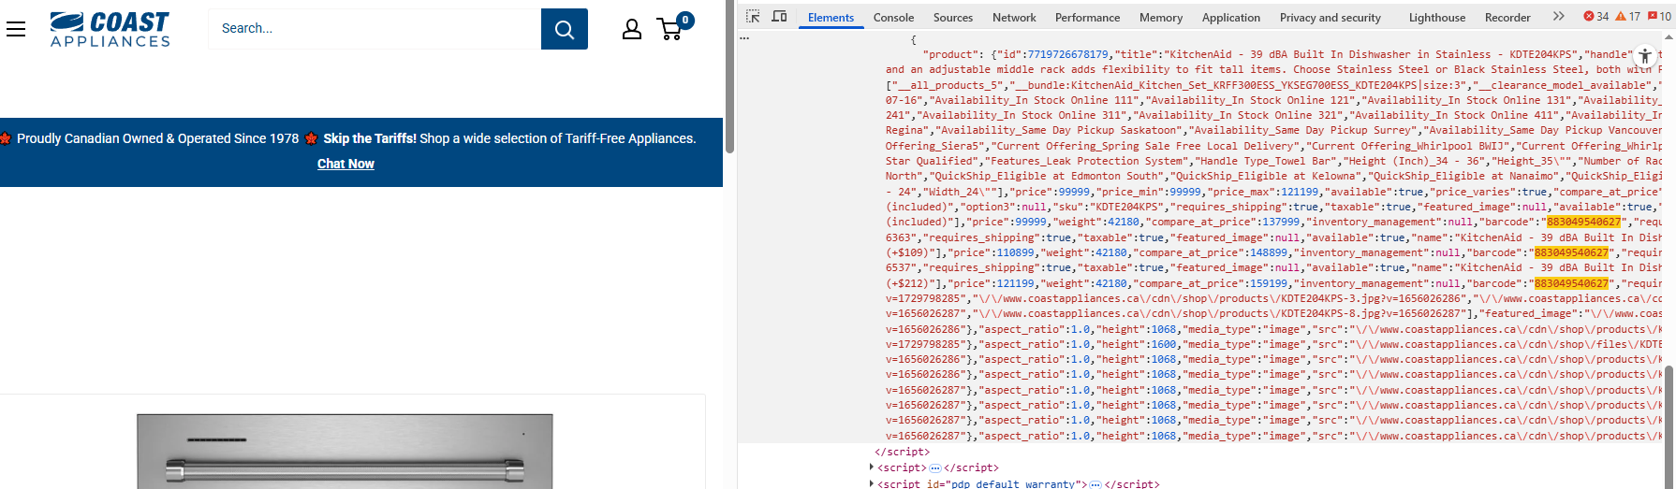Click the first highlighted barcode 883049540627

[x=1583, y=222]
